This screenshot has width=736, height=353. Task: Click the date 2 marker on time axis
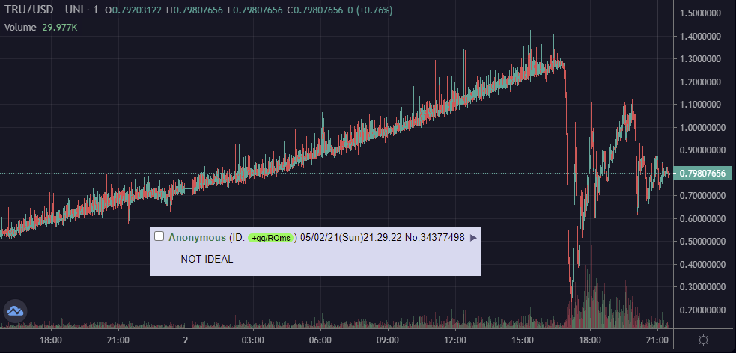(x=186, y=340)
